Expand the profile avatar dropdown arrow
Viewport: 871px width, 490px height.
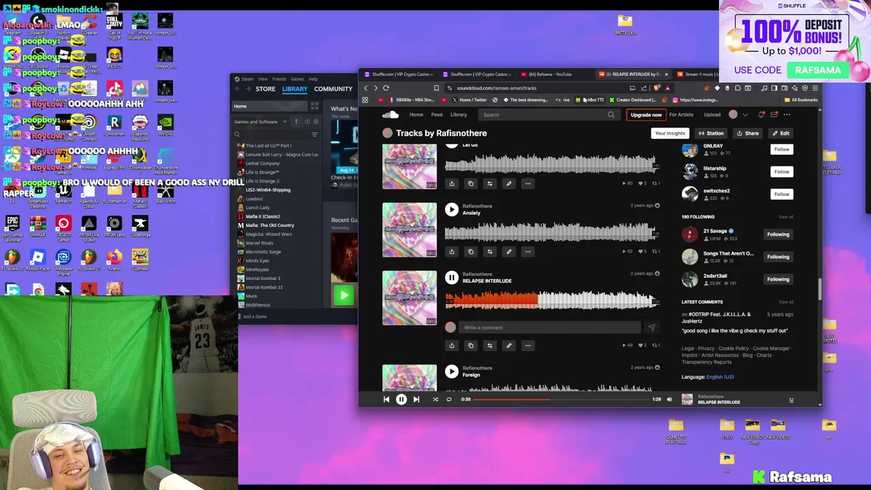tap(745, 115)
